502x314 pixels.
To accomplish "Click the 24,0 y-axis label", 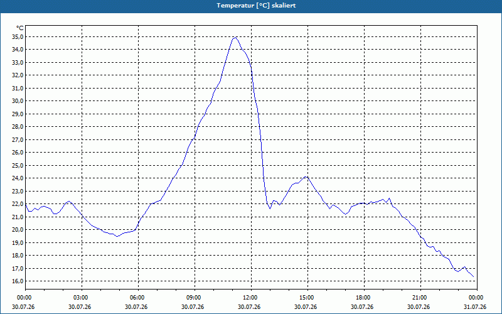I will (x=18, y=178).
